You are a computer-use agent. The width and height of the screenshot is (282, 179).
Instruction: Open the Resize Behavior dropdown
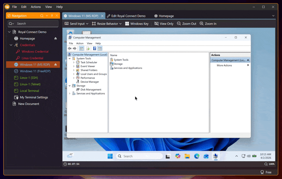106,24
